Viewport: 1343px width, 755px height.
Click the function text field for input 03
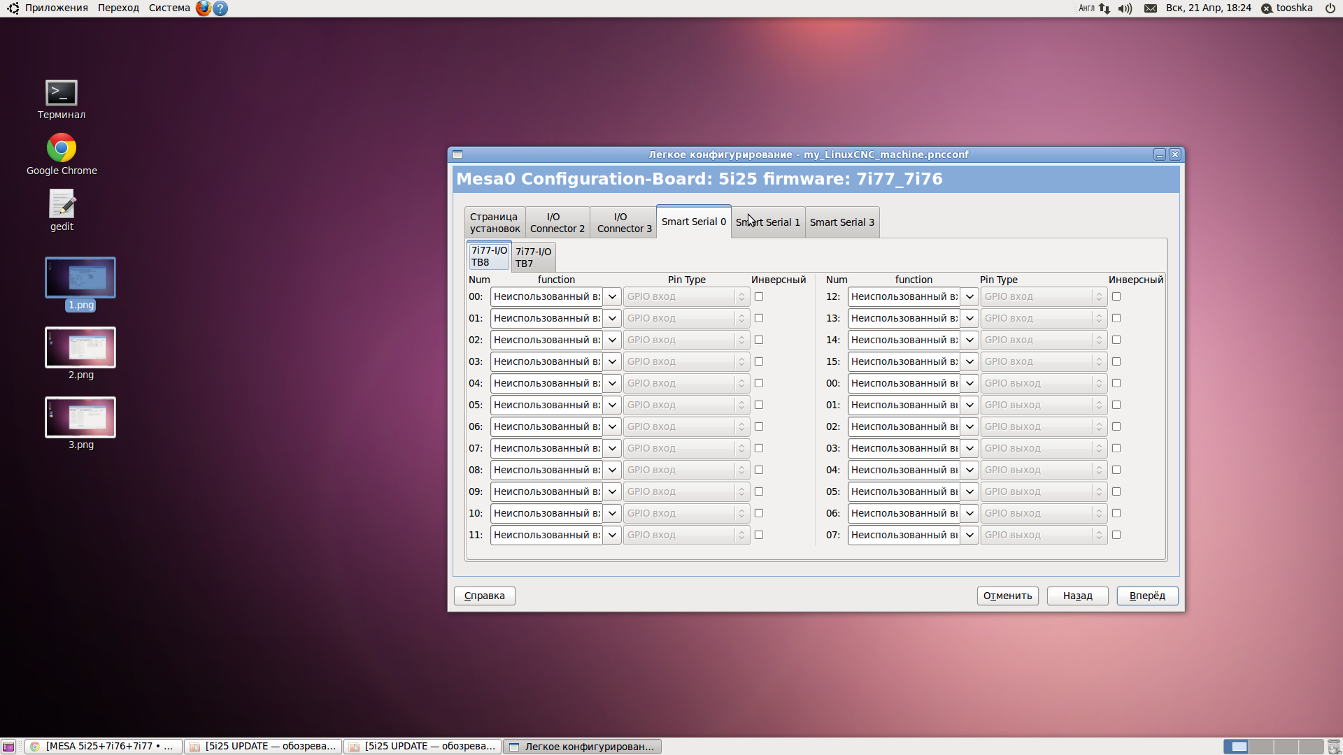pos(546,361)
